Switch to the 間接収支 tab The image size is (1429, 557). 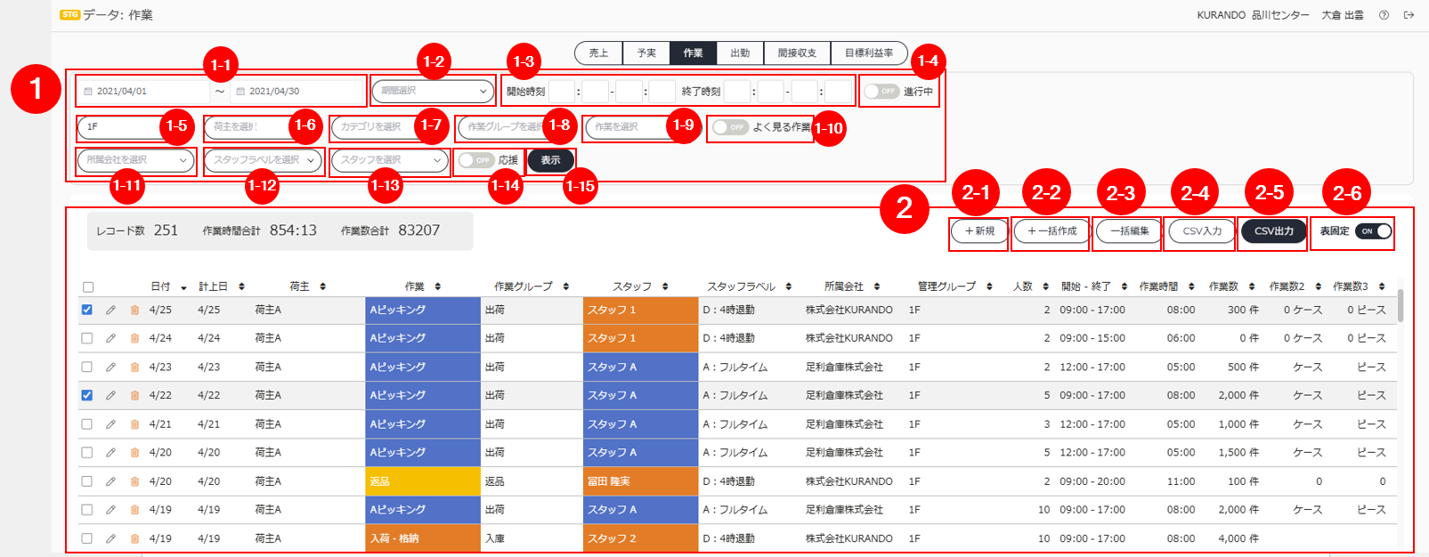[798, 53]
